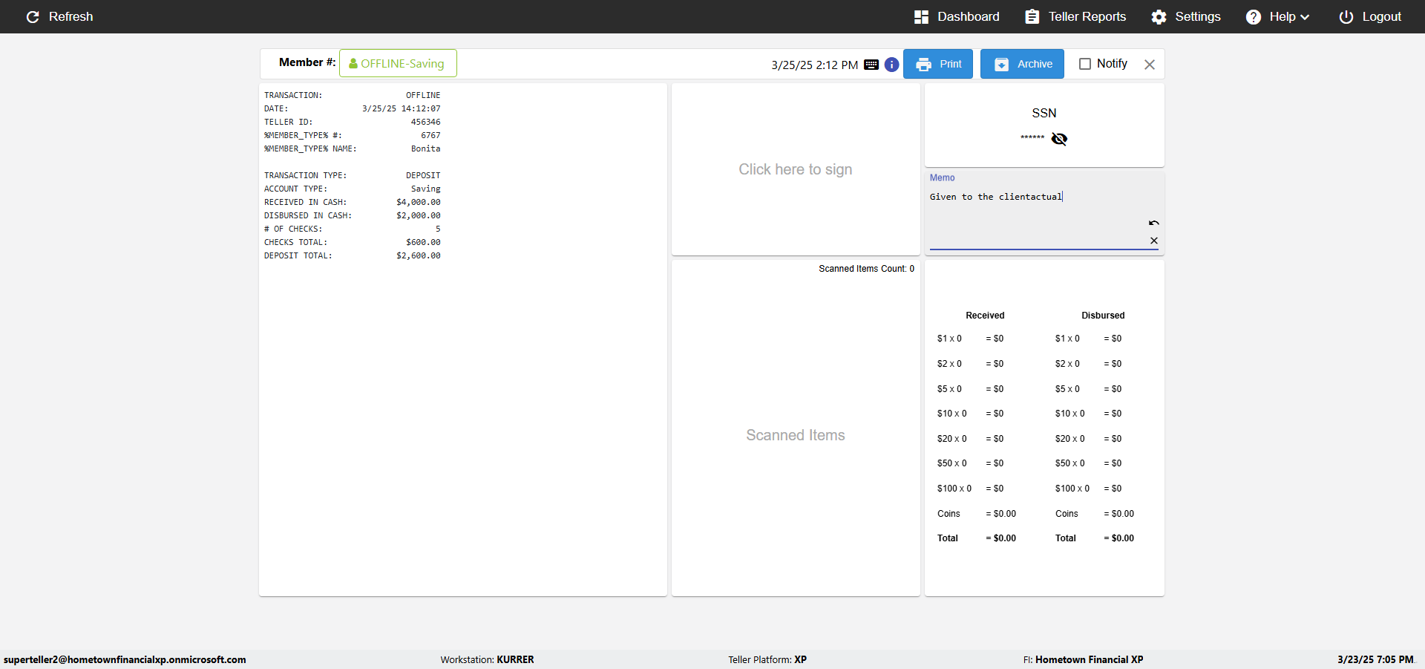Click the 3/25/25 2:12 PM timestamp

coord(815,65)
